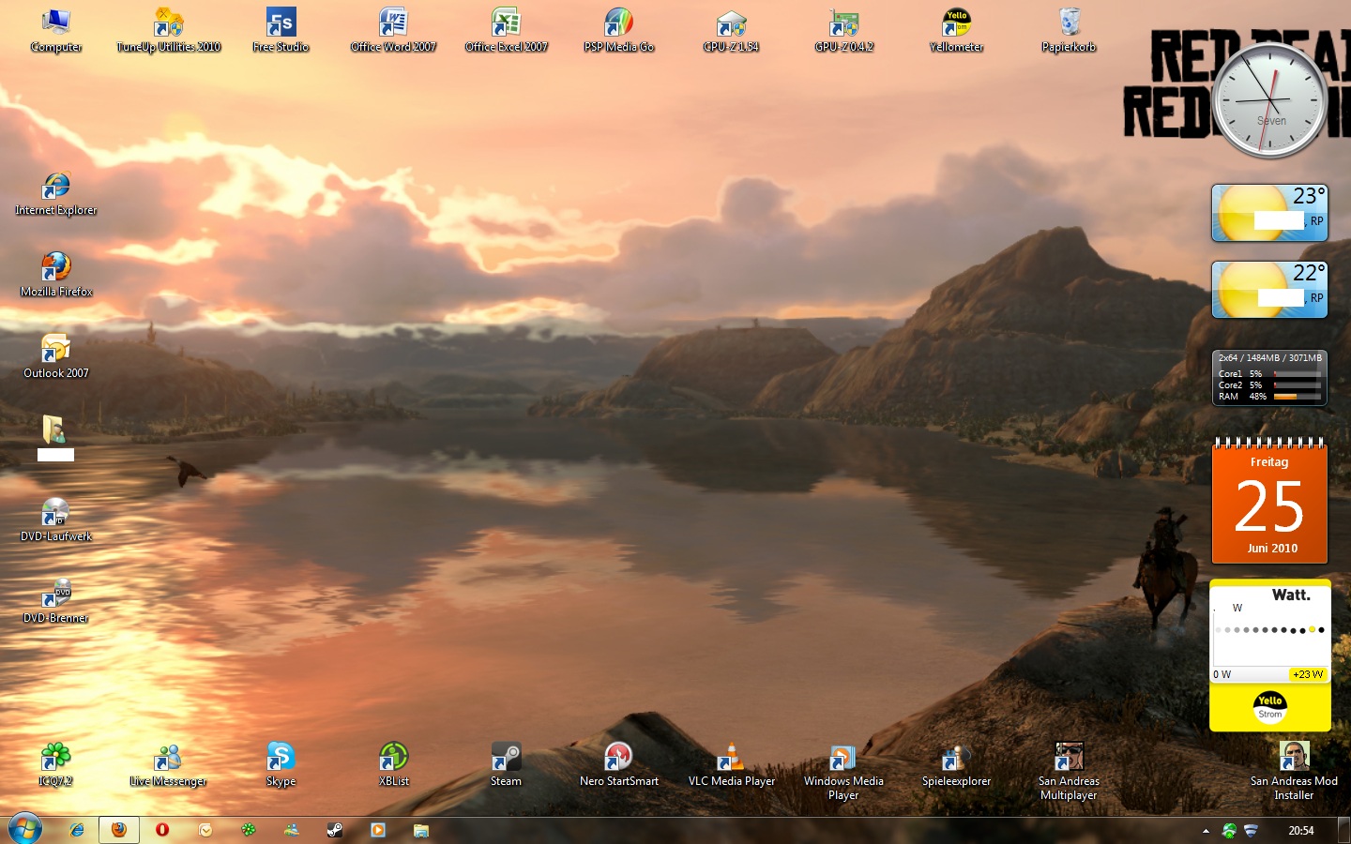Open the Free Studio shortcut
The image size is (1351, 844).
pyautogui.click(x=281, y=30)
